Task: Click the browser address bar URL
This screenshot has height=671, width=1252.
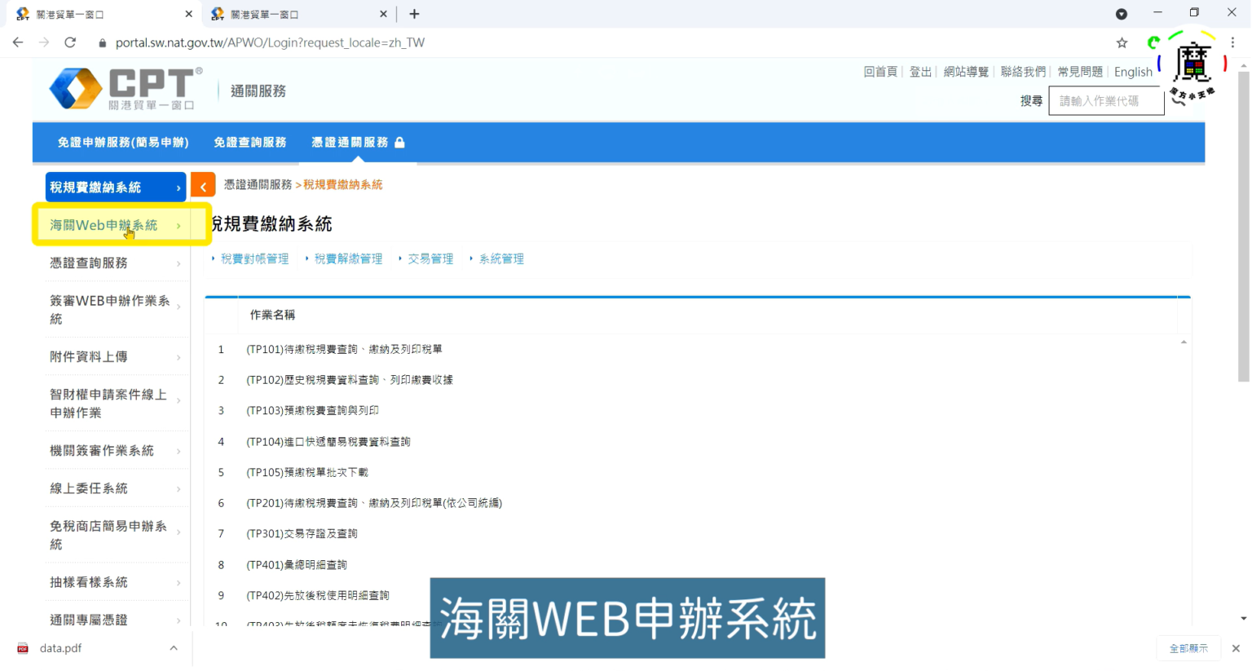Action: coord(270,42)
